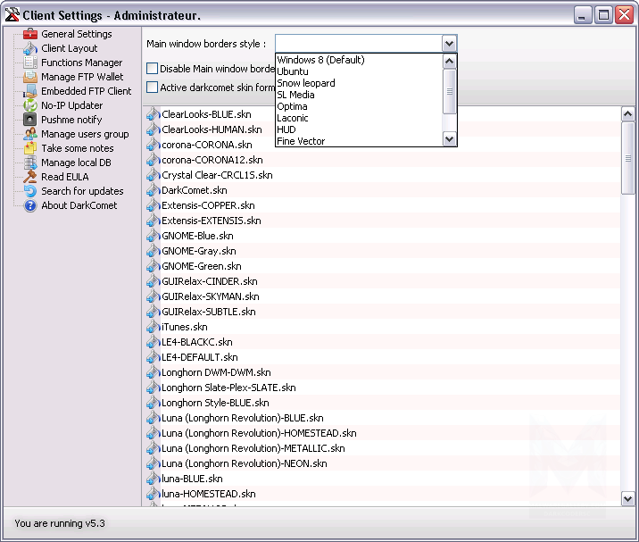Open the Client Layout settings page
This screenshot has width=639, height=542.
pos(70,48)
